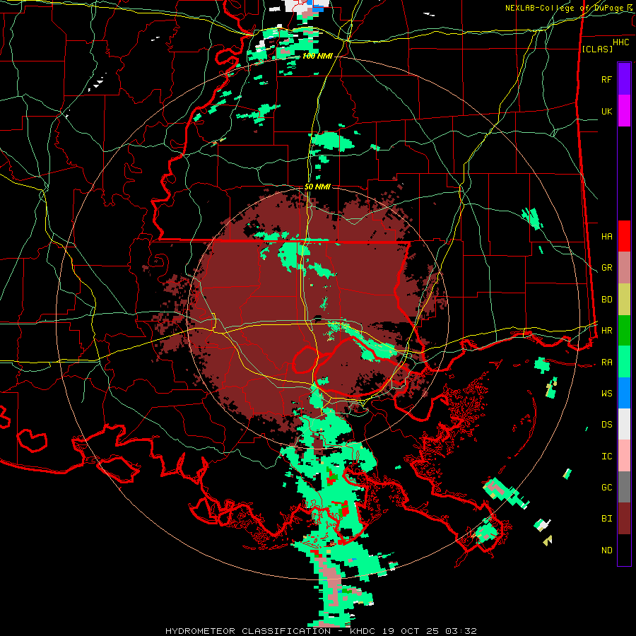Image resolution: width=636 pixels, height=636 pixels.
Task: Click the GC gray legend color block
Action: (x=624, y=487)
